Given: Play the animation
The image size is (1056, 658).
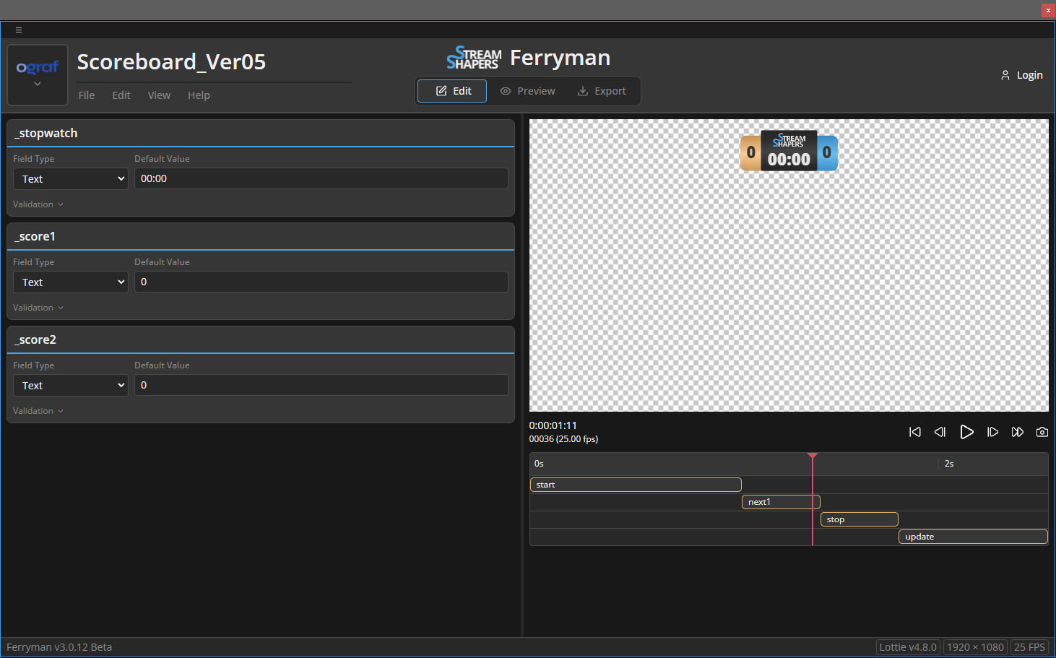Looking at the screenshot, I should [x=966, y=432].
